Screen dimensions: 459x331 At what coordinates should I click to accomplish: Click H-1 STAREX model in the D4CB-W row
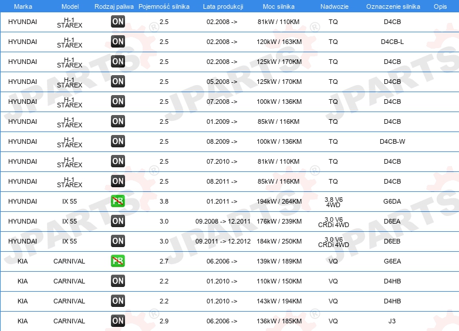click(x=69, y=142)
